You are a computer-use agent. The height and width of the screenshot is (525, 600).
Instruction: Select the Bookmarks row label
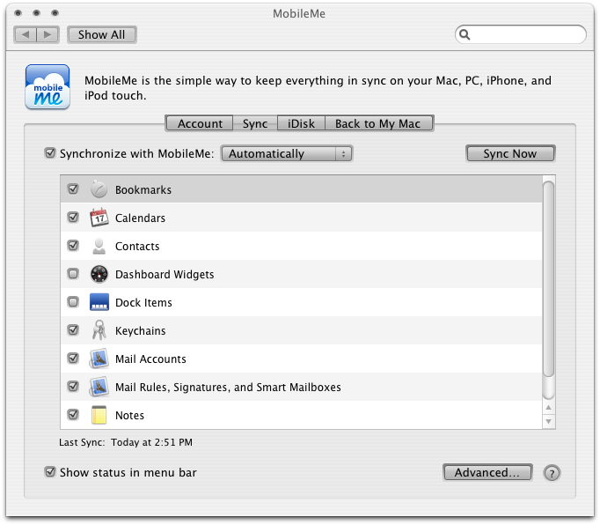coord(143,190)
